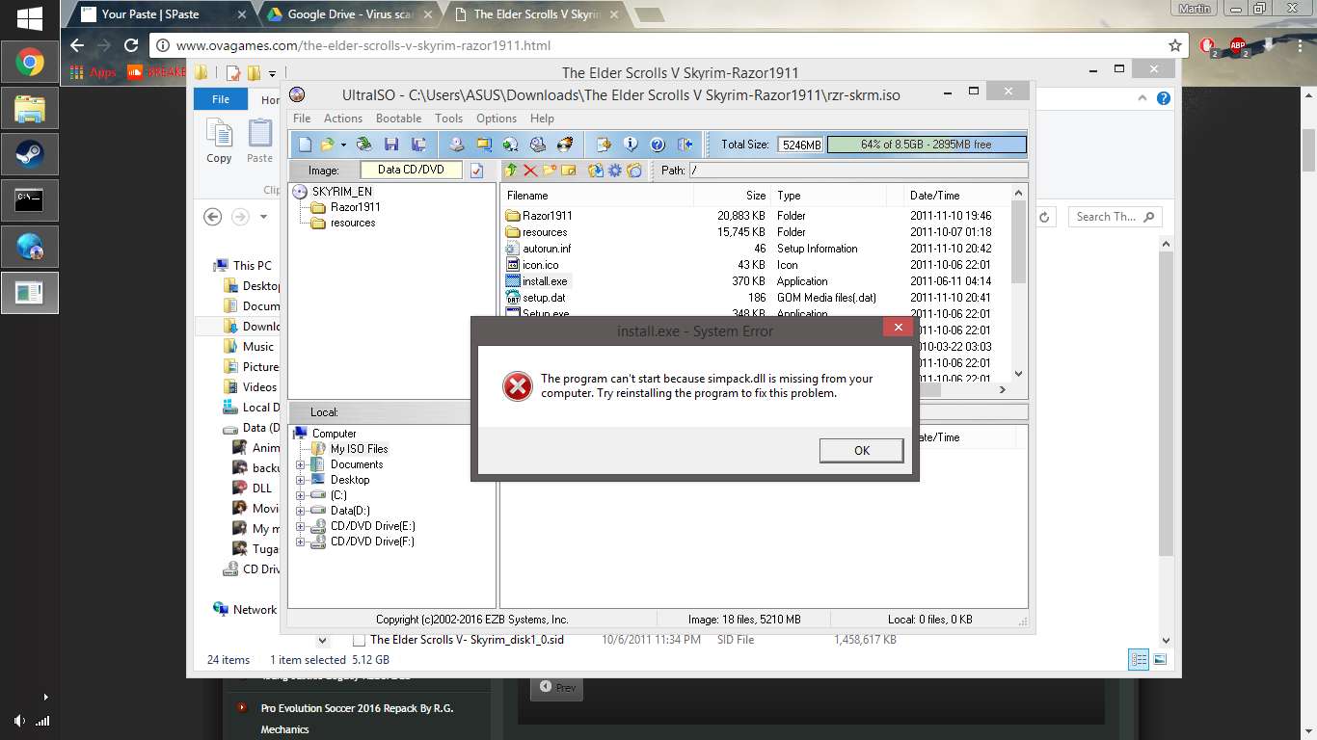Click the blue Info icon in UltraISO toolbar
The height and width of the screenshot is (740, 1317).
pyautogui.click(x=631, y=145)
